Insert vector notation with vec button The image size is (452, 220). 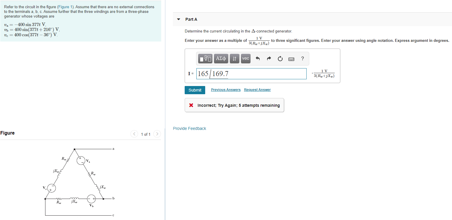pos(246,59)
